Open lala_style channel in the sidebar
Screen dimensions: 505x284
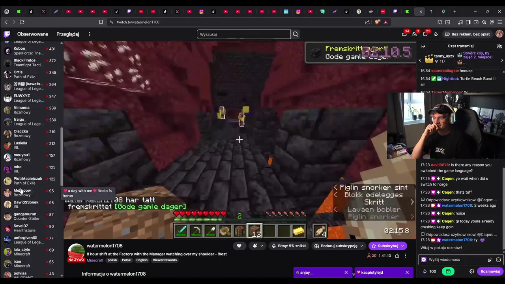31,252
